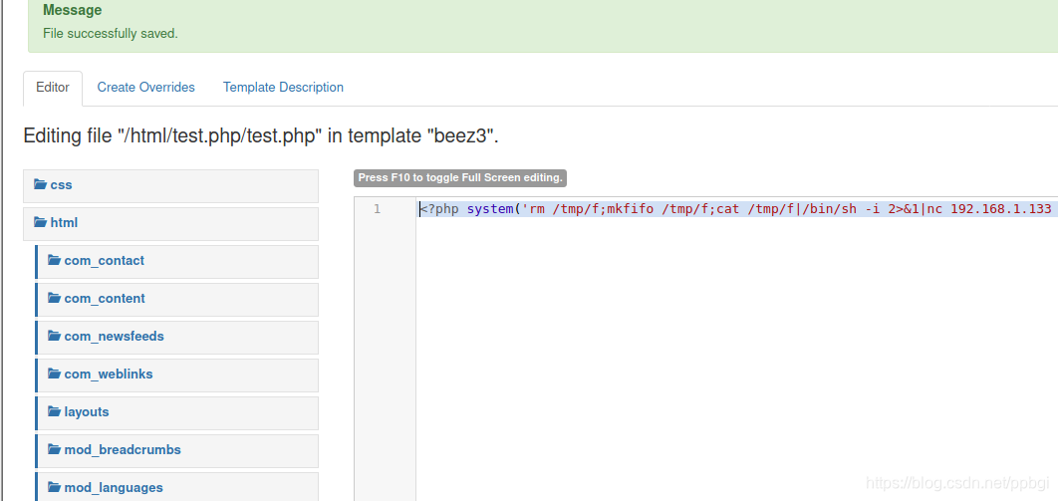Open the Template Description tab
The height and width of the screenshot is (501, 1058).
point(283,88)
